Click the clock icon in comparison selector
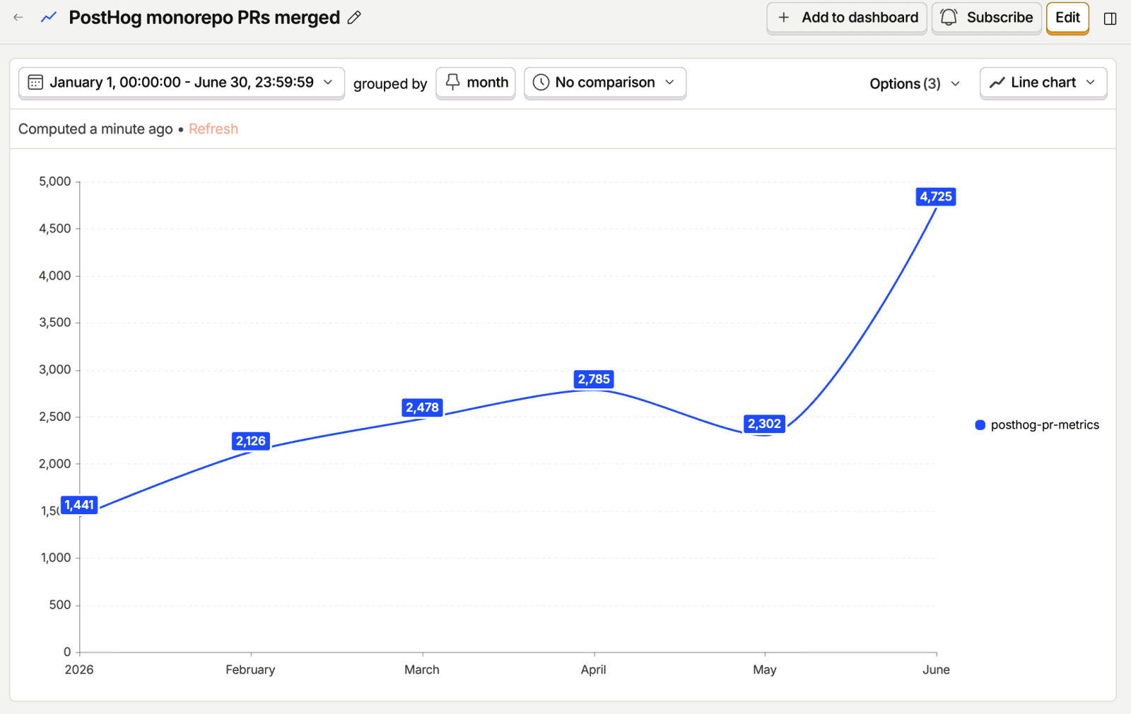 tap(541, 83)
